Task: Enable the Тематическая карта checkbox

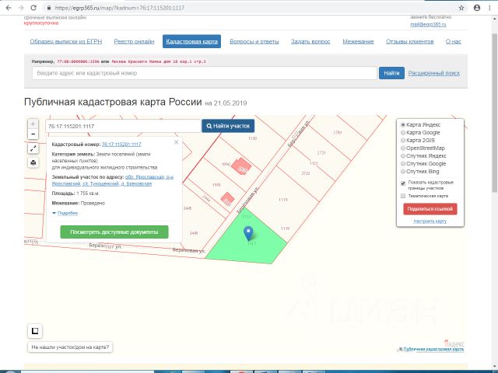Action: (402, 196)
